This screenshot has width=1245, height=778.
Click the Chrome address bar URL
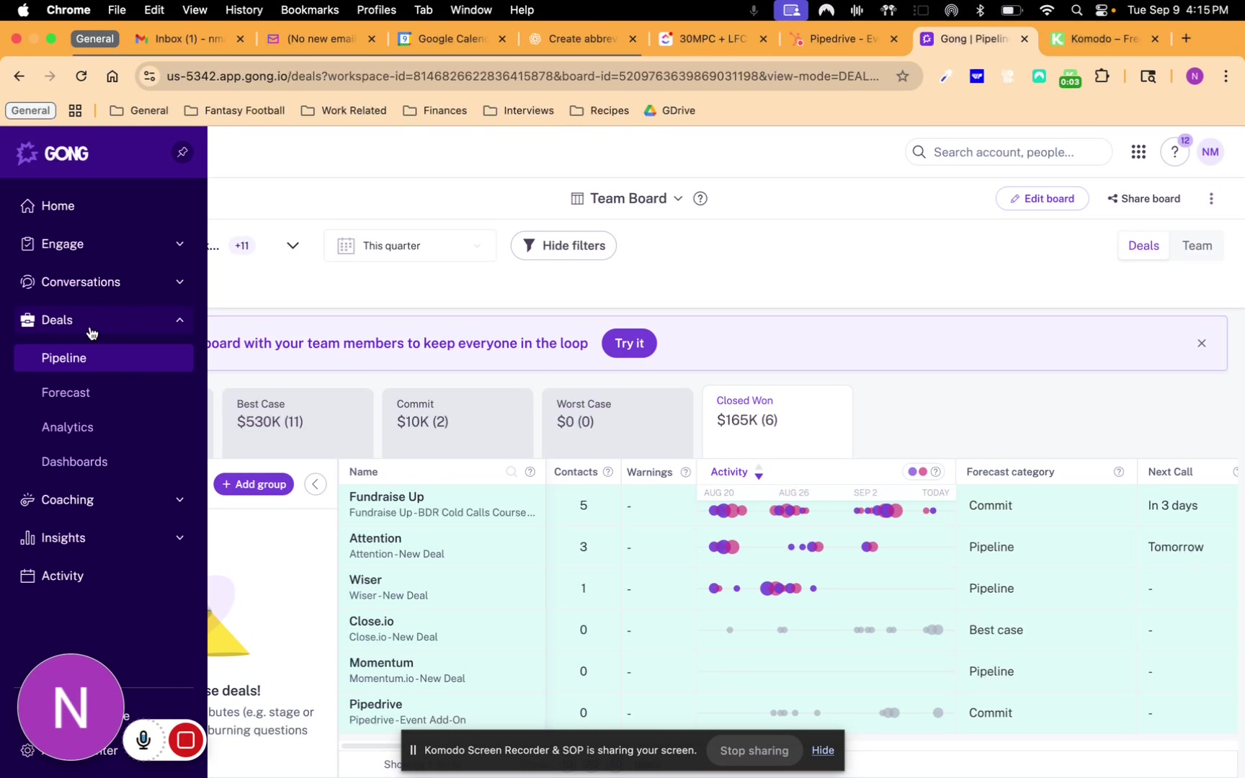tap(522, 76)
